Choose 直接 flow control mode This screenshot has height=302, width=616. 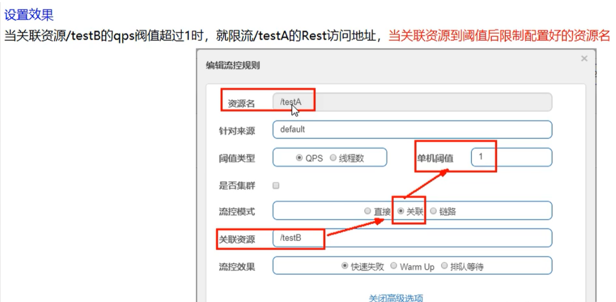click(x=368, y=211)
